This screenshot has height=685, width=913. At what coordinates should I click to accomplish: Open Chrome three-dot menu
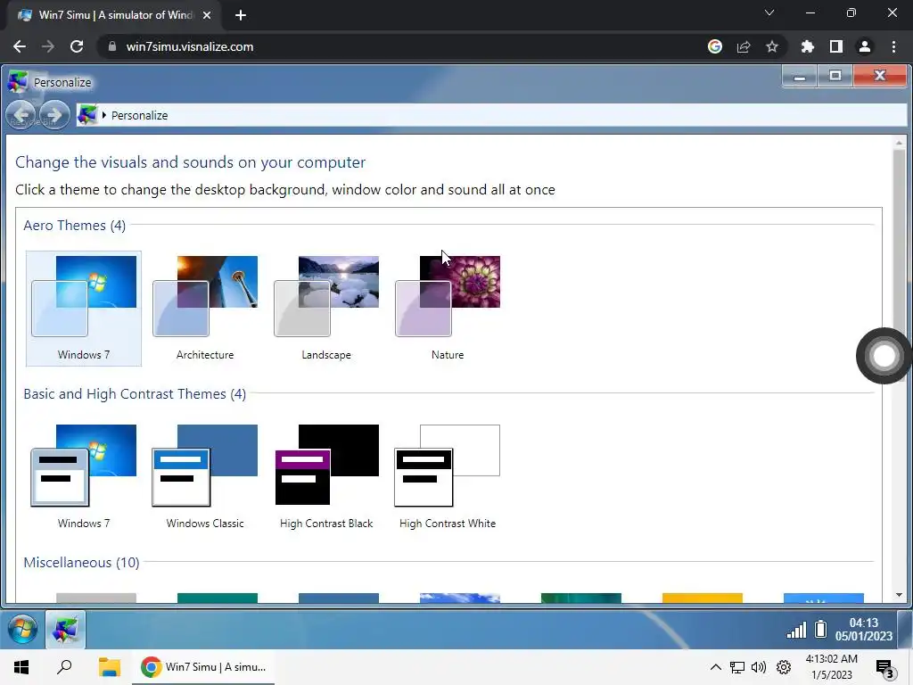(x=893, y=46)
